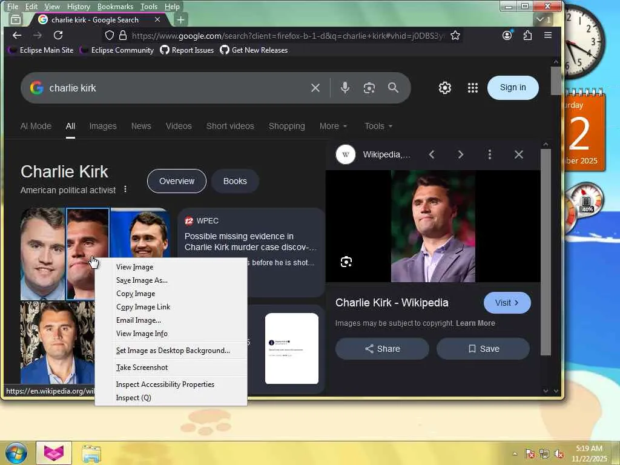Image resolution: width=620 pixels, height=465 pixels.
Task: Open the Firefox View button
Action: (16, 20)
